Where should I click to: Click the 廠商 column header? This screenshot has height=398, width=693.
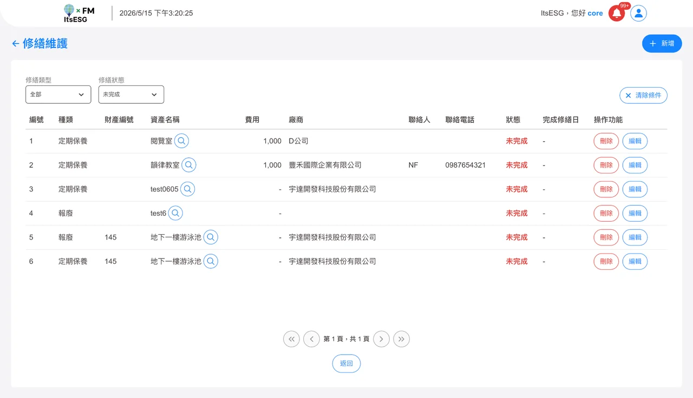(296, 120)
